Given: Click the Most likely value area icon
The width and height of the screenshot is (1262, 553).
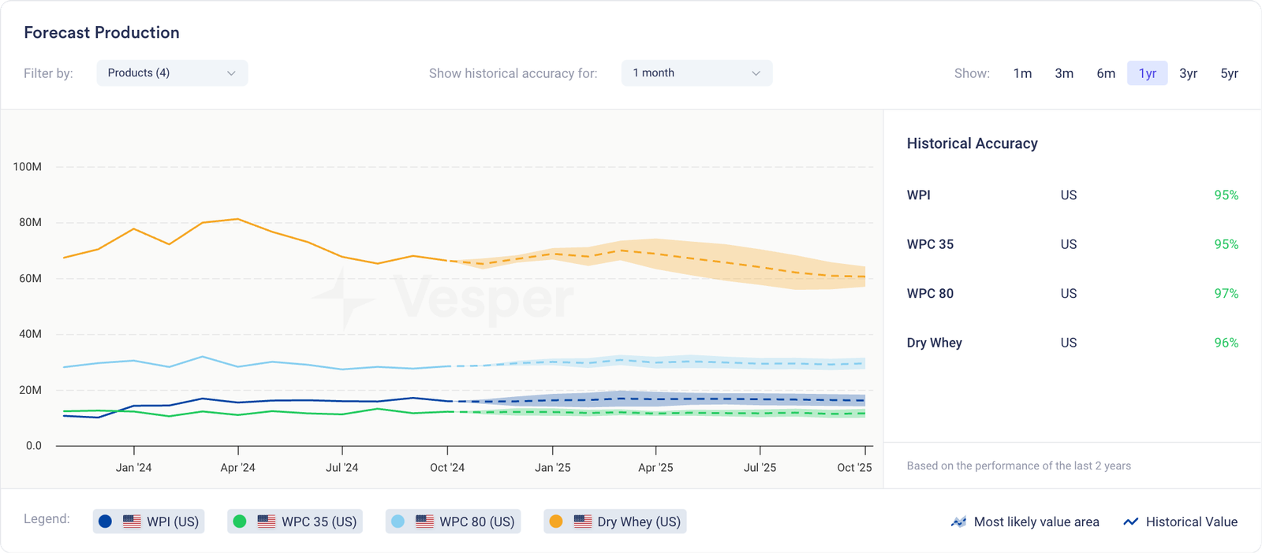Looking at the screenshot, I should (x=958, y=521).
